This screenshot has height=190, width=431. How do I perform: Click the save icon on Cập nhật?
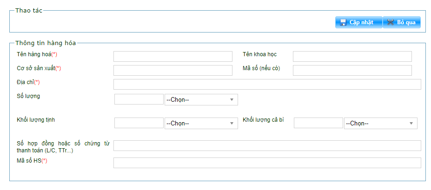[343, 22]
